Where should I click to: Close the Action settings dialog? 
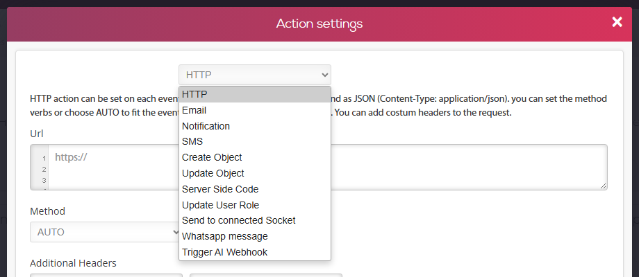pos(617,22)
